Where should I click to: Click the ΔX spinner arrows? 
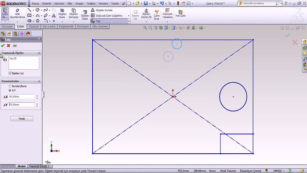[37, 97]
